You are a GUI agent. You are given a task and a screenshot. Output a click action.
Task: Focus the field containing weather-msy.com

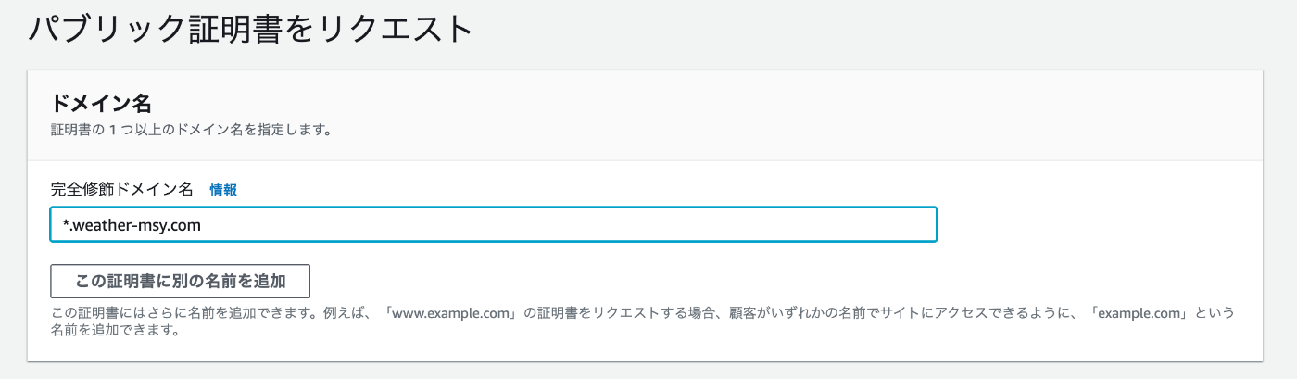click(493, 225)
